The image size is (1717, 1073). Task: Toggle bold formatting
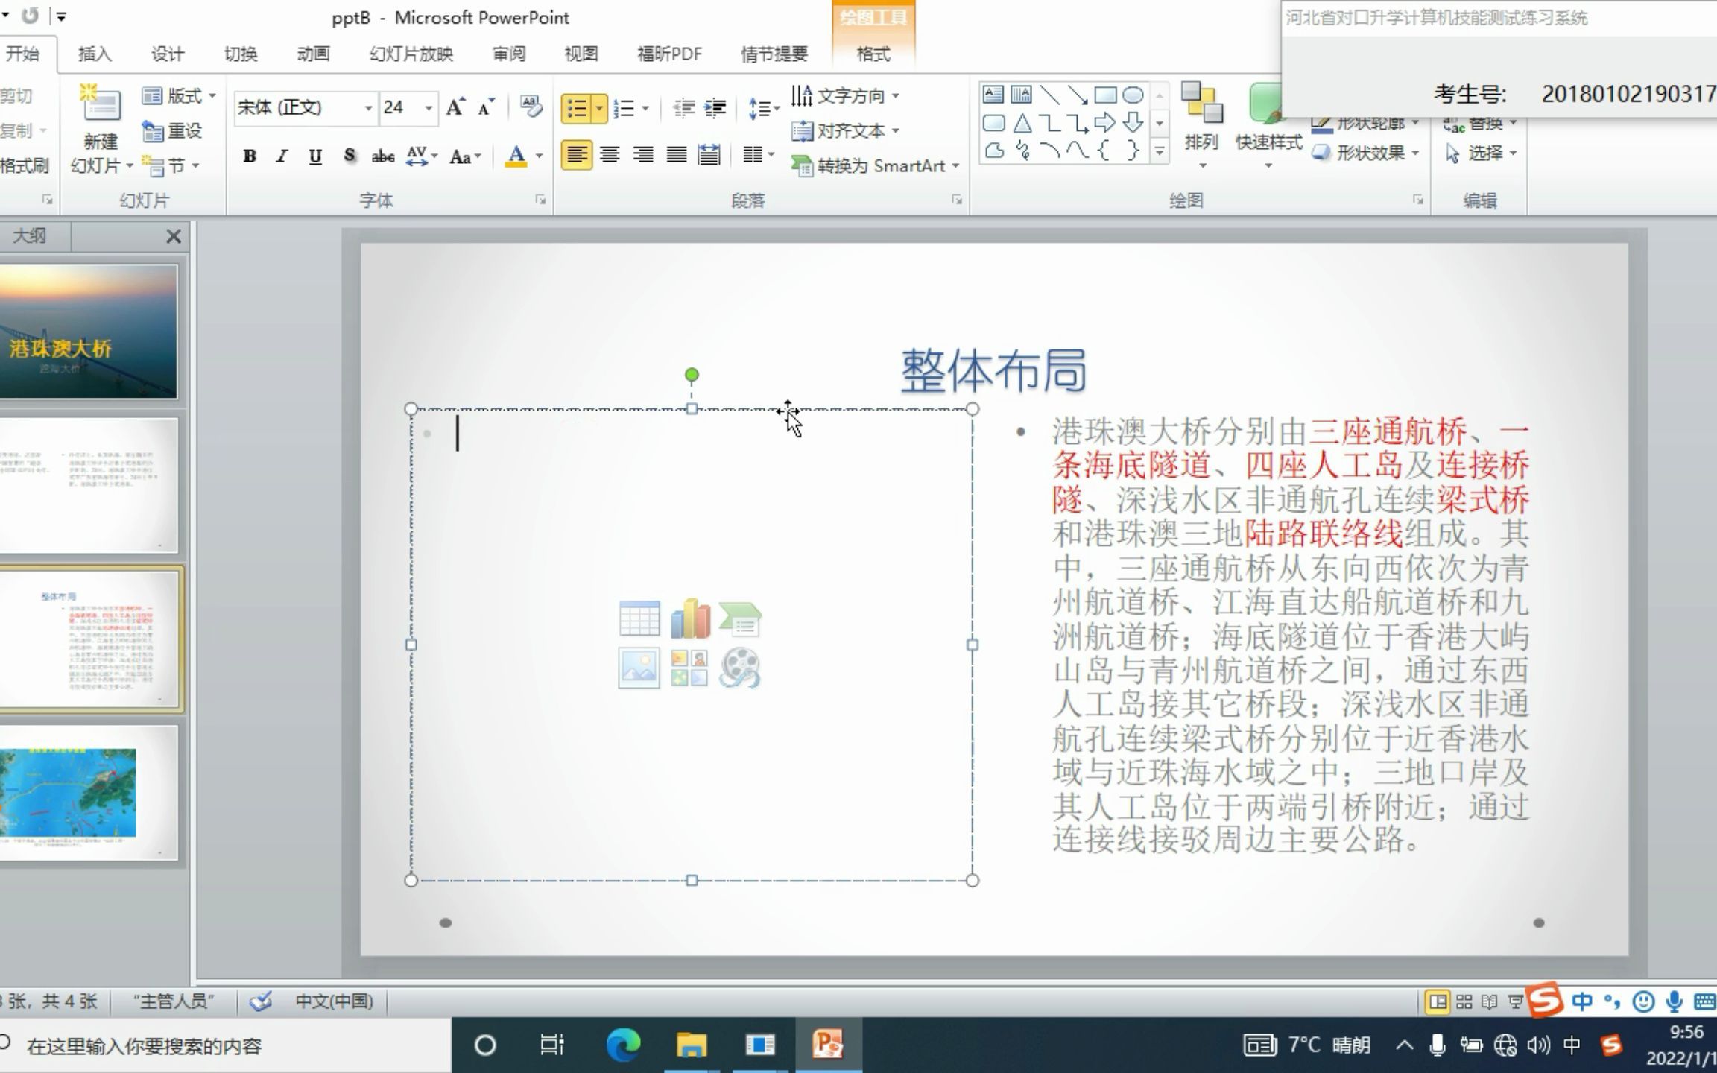coord(250,156)
